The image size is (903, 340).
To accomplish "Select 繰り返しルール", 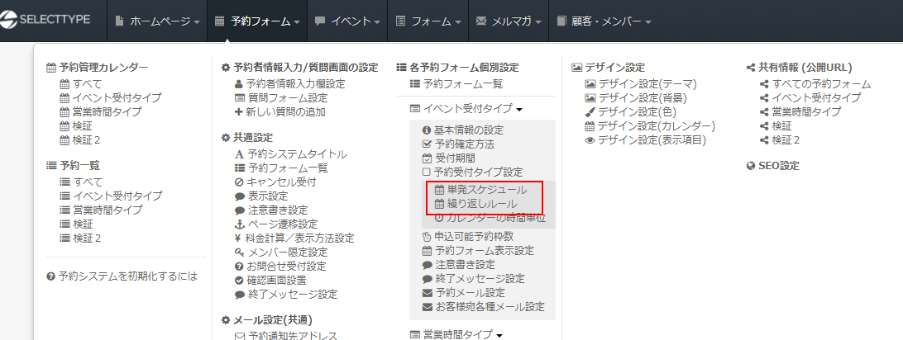I will (475, 204).
